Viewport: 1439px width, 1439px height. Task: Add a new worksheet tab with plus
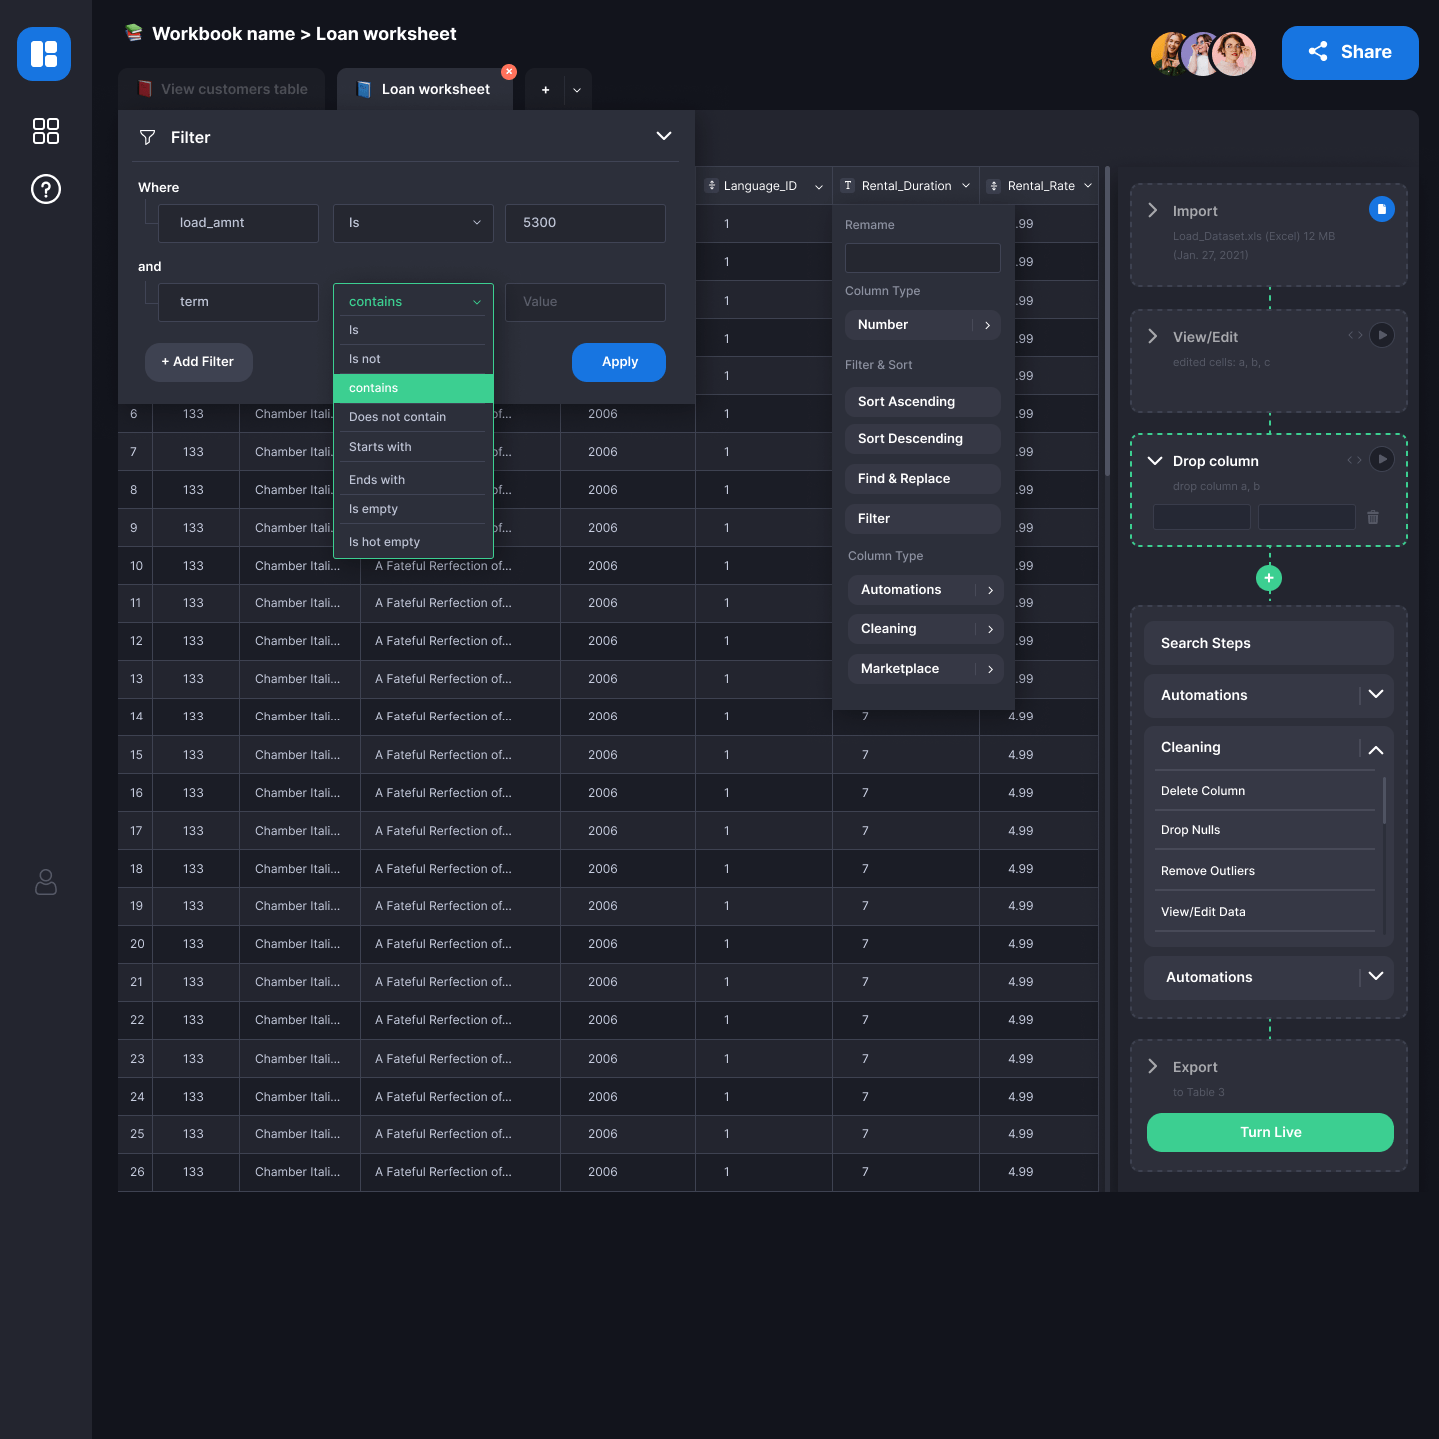[545, 90]
